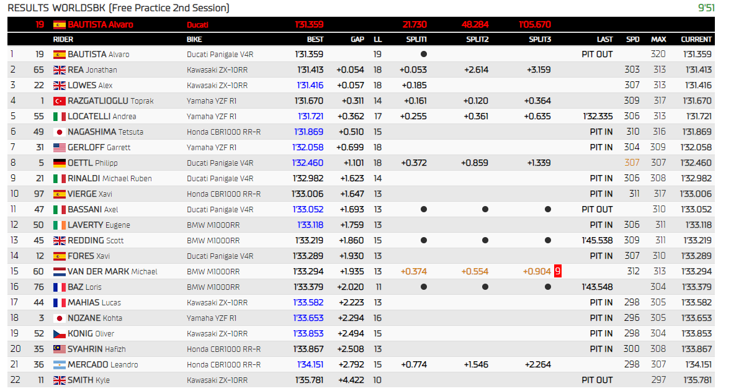Click rider name VAN DER MARK Michael

point(112,272)
